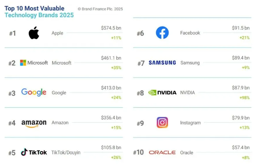Click Apple's $574.5 bn value
This screenshot has width=258, height=164.
pyautogui.click(x=111, y=28)
